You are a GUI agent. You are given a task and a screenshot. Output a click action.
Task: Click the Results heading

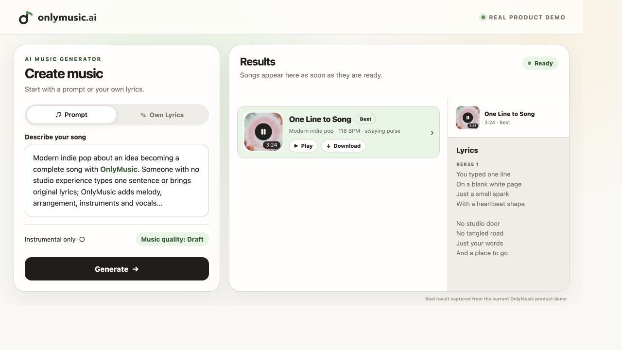258,62
